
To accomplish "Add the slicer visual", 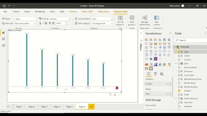I will coord(147,55).
